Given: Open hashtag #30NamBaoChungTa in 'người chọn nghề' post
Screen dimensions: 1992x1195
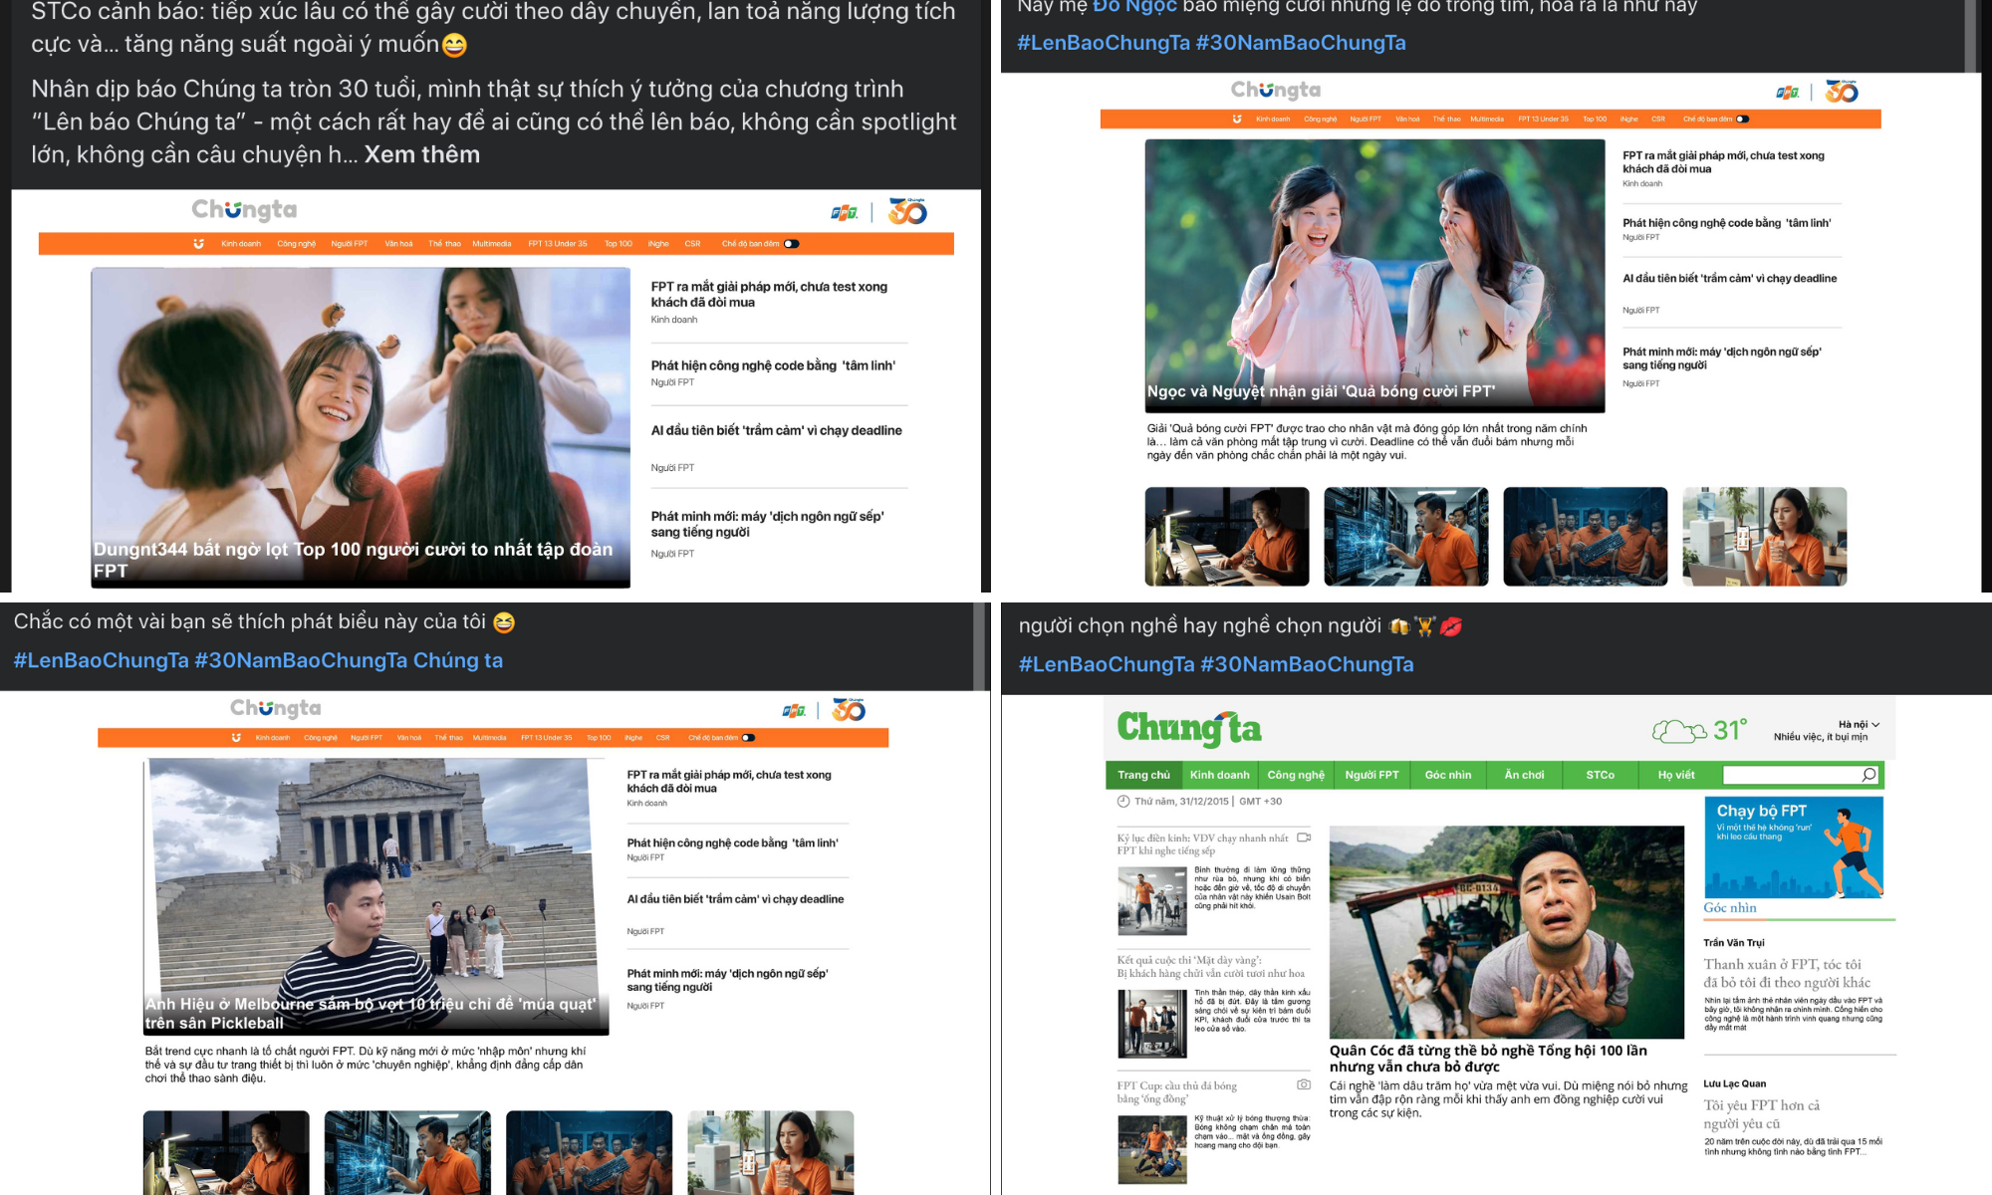Looking at the screenshot, I should 1307,664.
